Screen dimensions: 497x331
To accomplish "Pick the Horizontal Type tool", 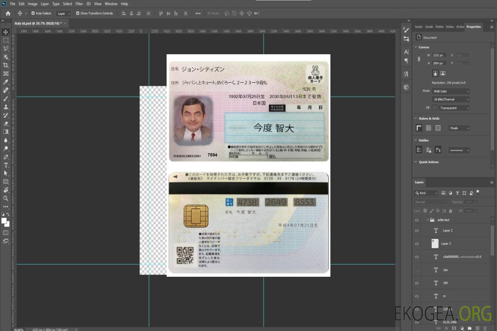I will point(6,165).
